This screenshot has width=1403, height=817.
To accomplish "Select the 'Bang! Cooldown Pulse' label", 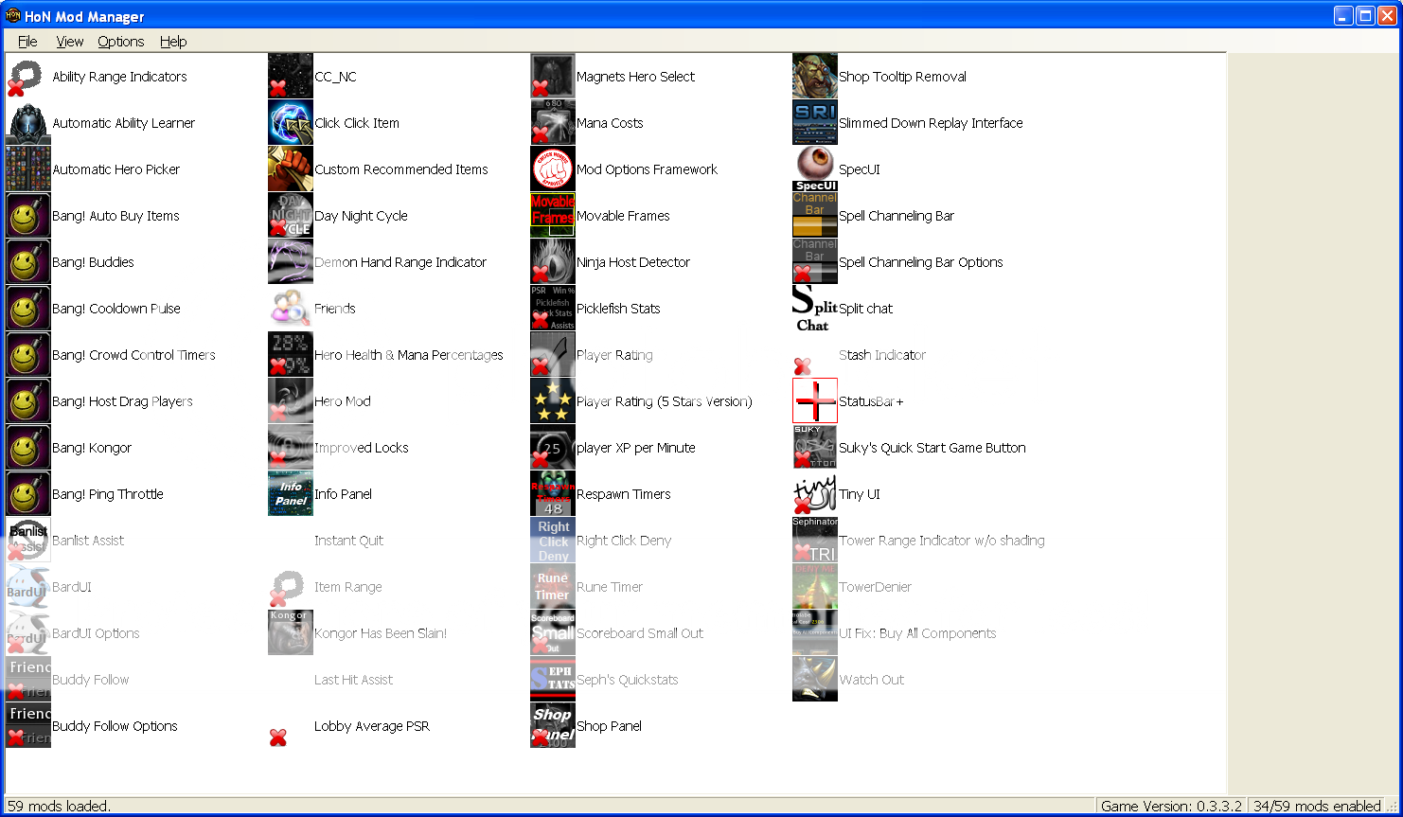I will (x=116, y=309).
